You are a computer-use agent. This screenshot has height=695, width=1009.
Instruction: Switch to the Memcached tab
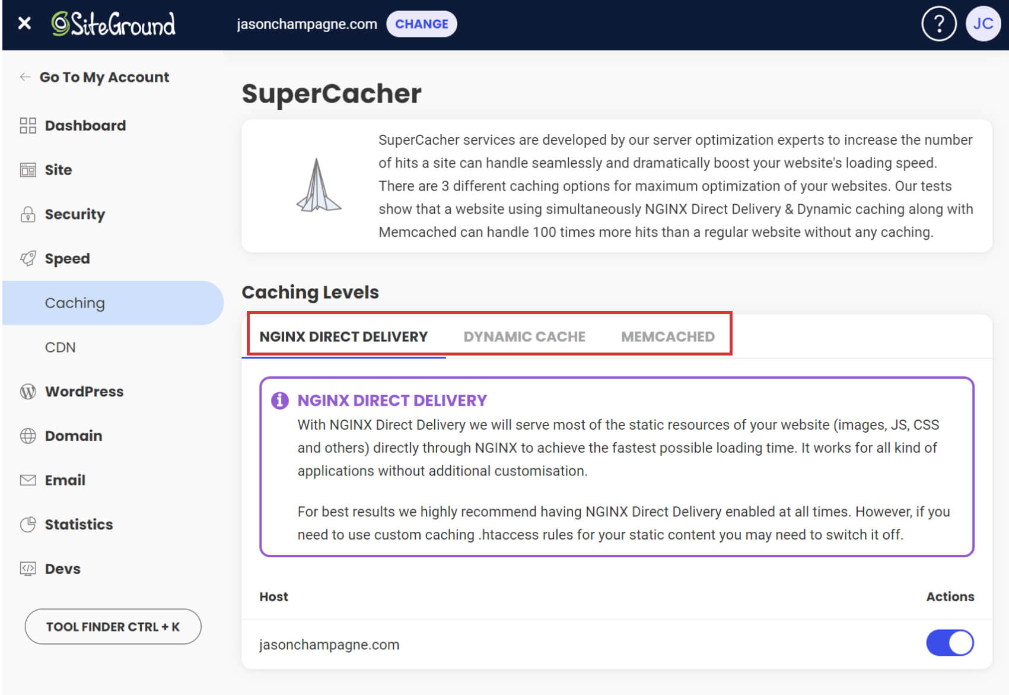click(x=667, y=337)
